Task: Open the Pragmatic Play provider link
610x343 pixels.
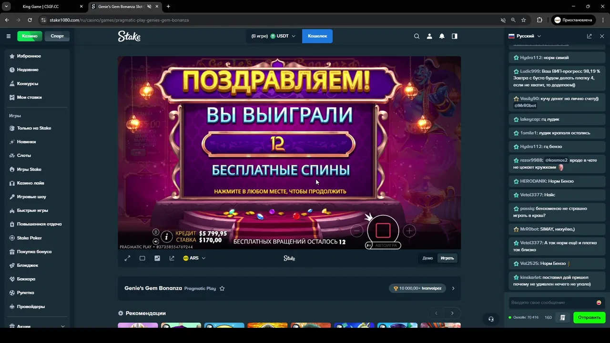Action: point(200,289)
